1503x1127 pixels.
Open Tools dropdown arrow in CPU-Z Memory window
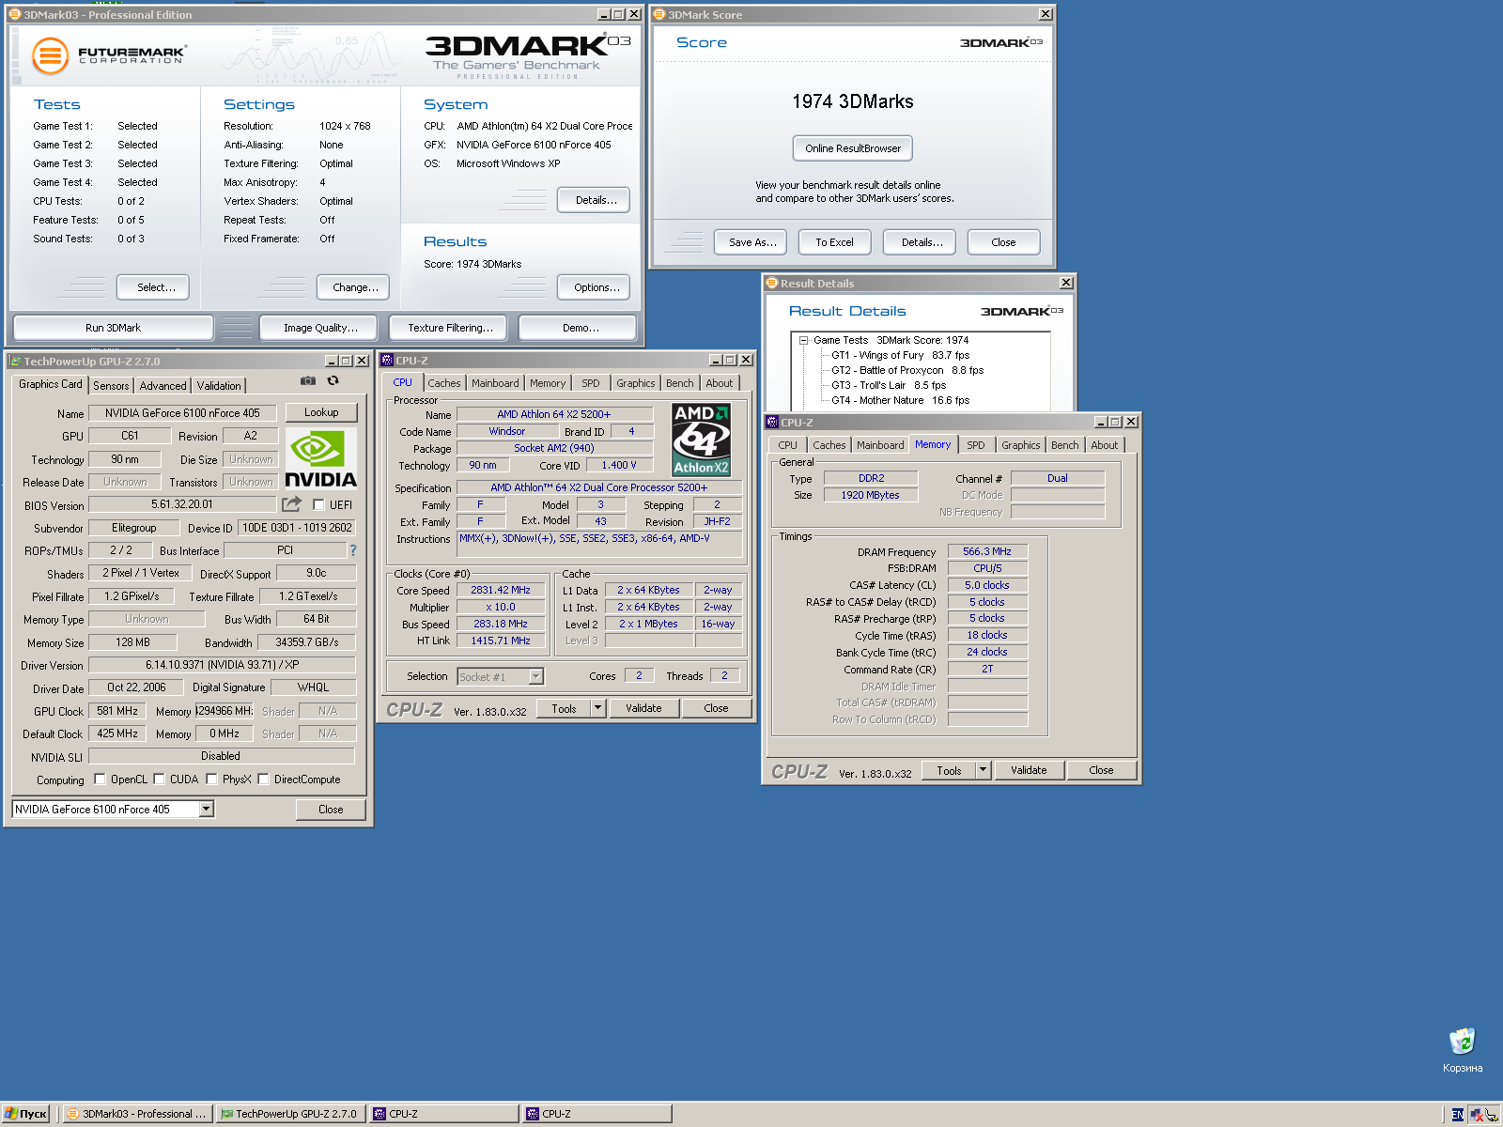983,771
